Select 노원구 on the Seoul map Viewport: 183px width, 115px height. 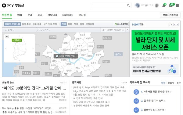pyautogui.click(x=88, y=38)
